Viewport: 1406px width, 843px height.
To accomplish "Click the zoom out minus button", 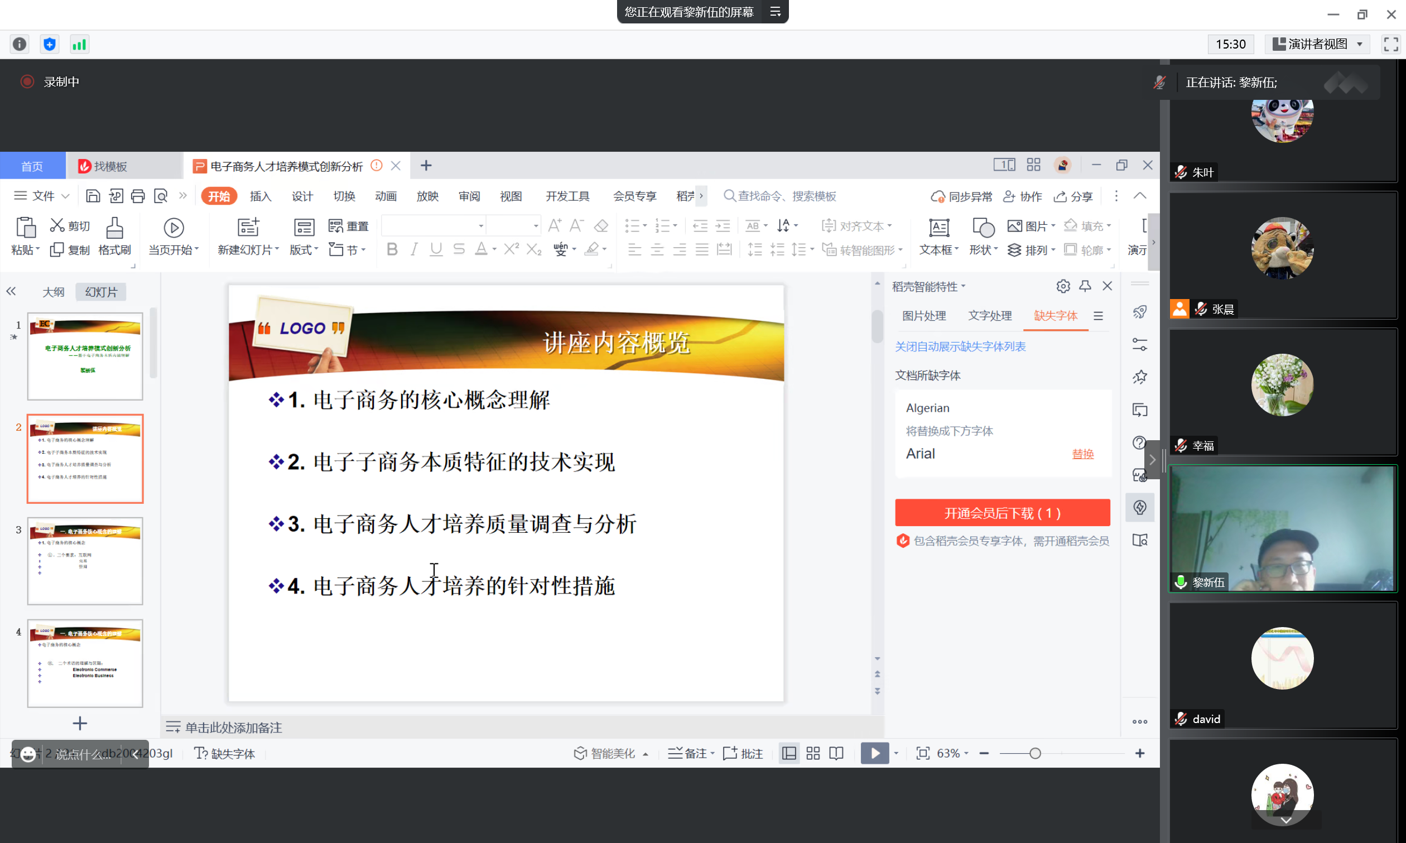I will point(984,753).
